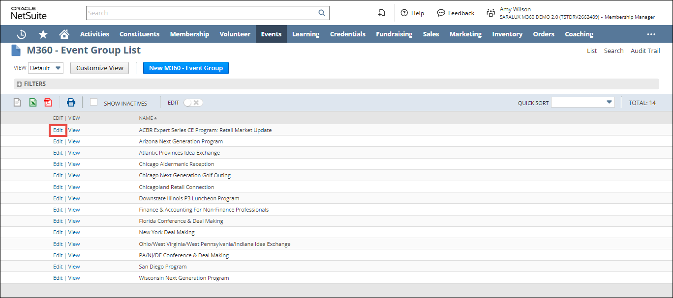Print the event group list
The height and width of the screenshot is (298, 673).
(71, 103)
